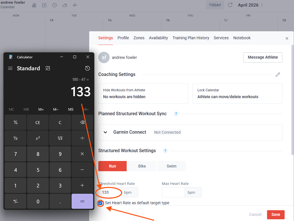Open the April 2026 month picker
Viewport: 294px width, 221px height.
(x=250, y=5)
